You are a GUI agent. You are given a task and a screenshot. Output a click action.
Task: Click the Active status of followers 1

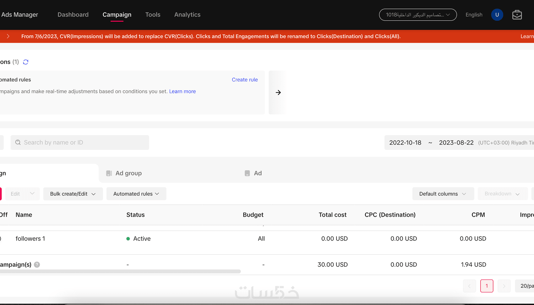[x=139, y=239]
